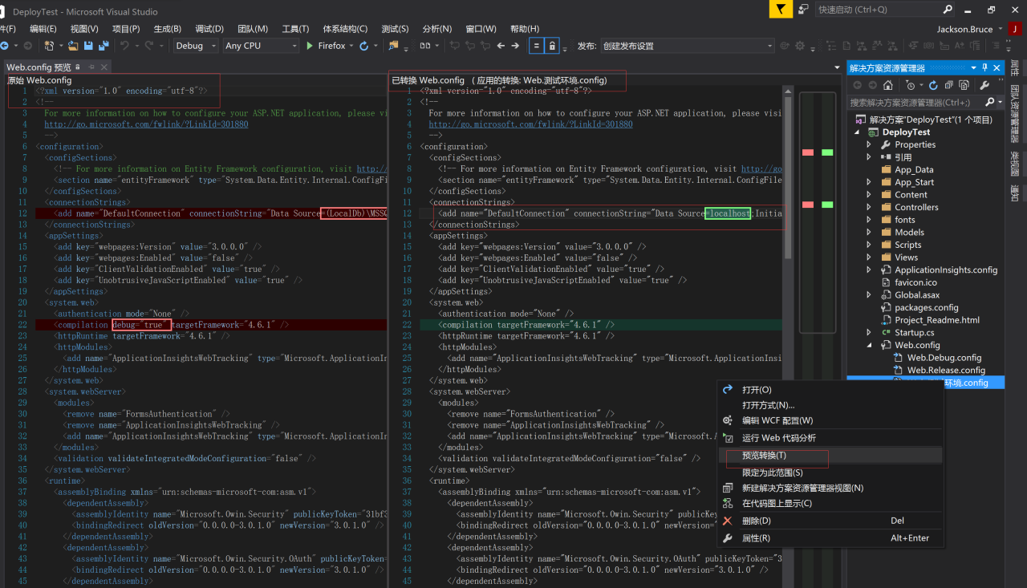The height and width of the screenshot is (588, 1027).
Task: Start debugging with green Firefox play button
Action: 311,46
